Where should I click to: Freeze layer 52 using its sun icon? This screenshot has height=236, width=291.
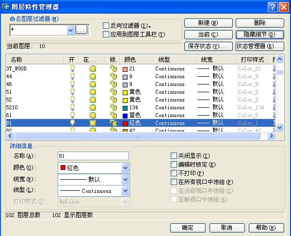(93, 100)
